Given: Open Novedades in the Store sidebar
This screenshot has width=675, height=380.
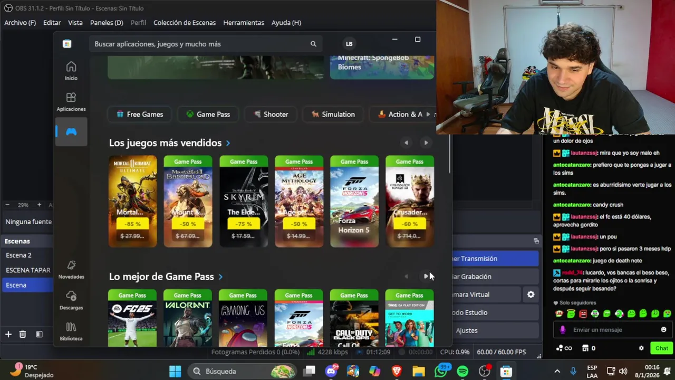Looking at the screenshot, I should pos(71,269).
